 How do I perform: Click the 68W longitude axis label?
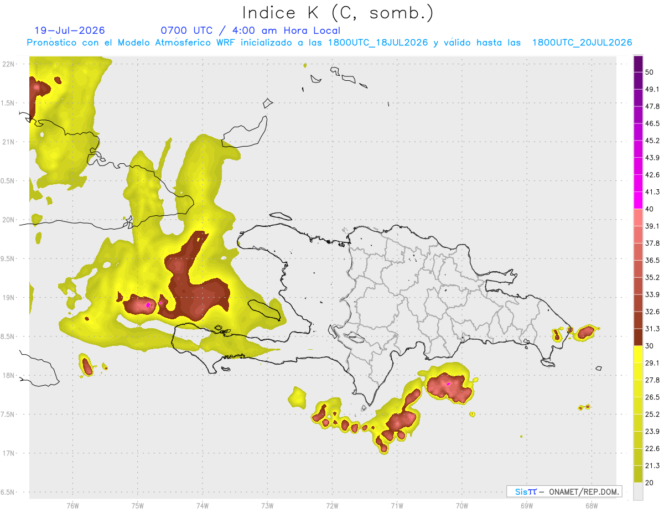[591, 505]
